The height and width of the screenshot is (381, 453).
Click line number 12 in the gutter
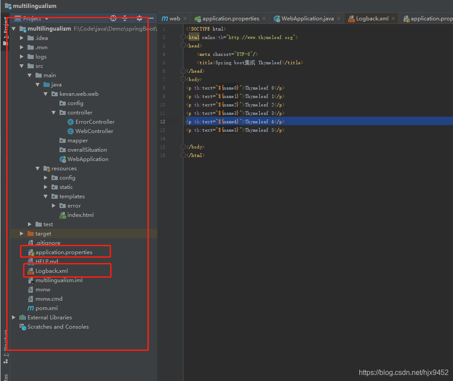(x=163, y=122)
